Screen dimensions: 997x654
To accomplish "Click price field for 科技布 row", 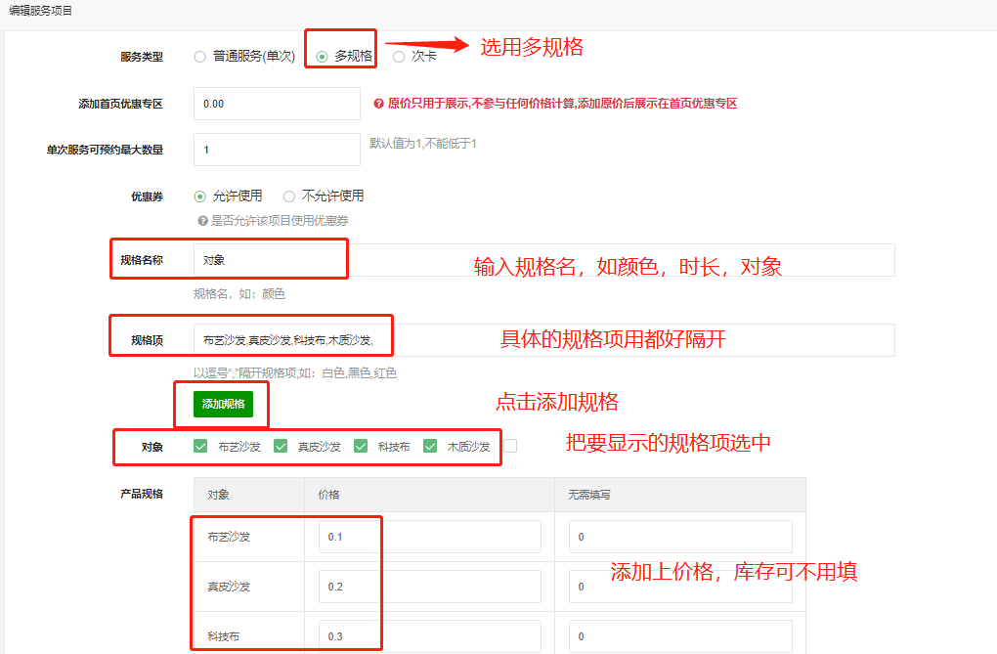I will click(x=430, y=636).
